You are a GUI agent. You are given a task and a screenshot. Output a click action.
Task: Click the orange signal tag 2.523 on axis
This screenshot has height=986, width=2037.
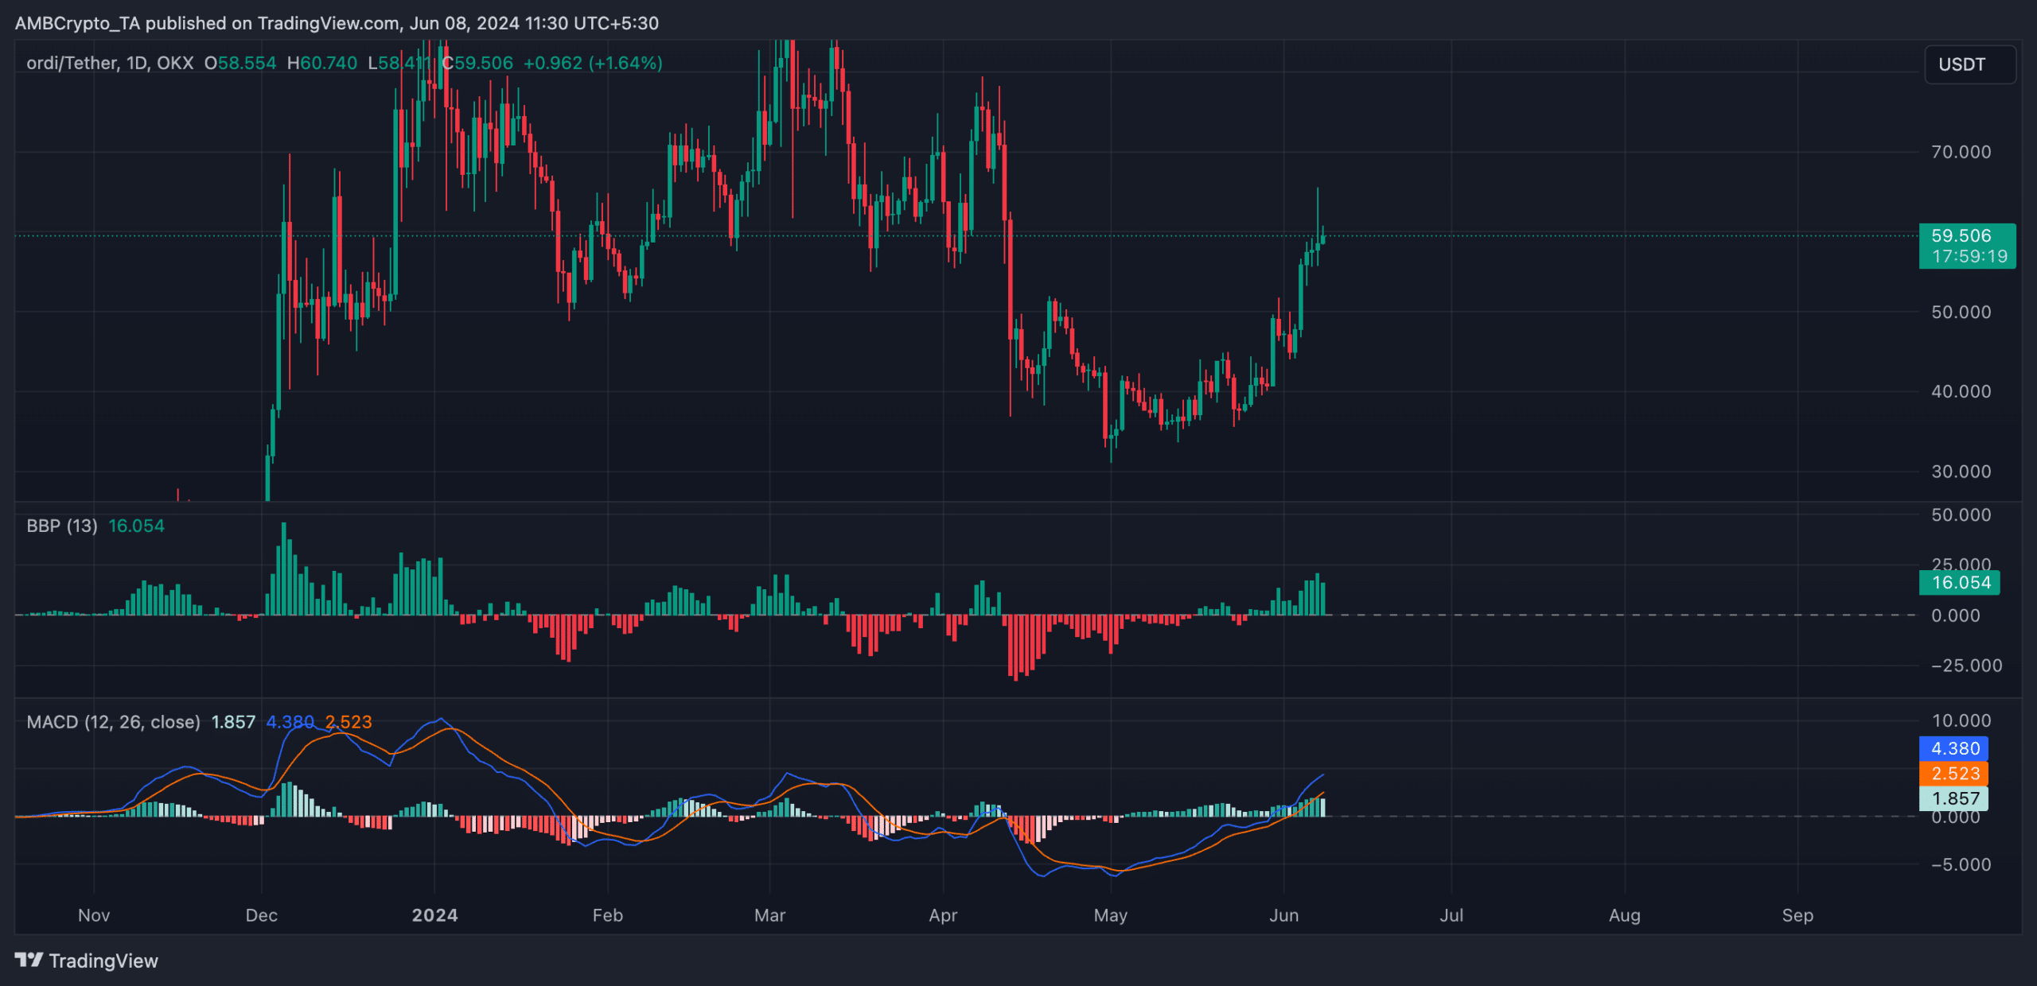(x=1954, y=774)
